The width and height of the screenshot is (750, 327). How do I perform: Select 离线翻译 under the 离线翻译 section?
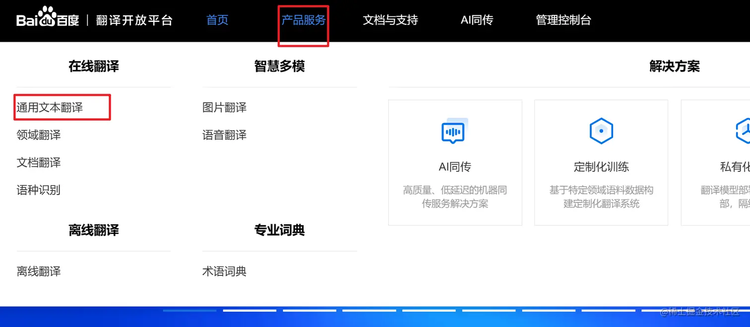pos(38,271)
